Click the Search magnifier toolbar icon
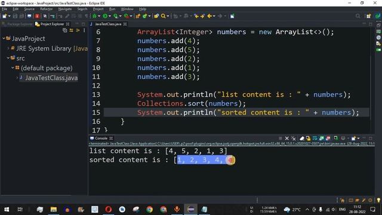 pyautogui.click(x=163, y=16)
